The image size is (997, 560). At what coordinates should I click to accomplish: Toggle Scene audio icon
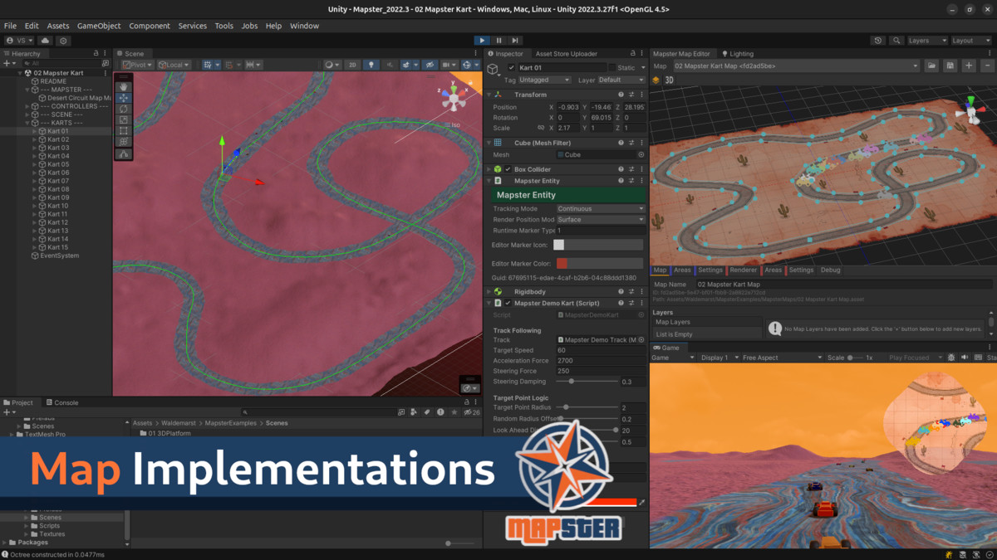(x=389, y=65)
